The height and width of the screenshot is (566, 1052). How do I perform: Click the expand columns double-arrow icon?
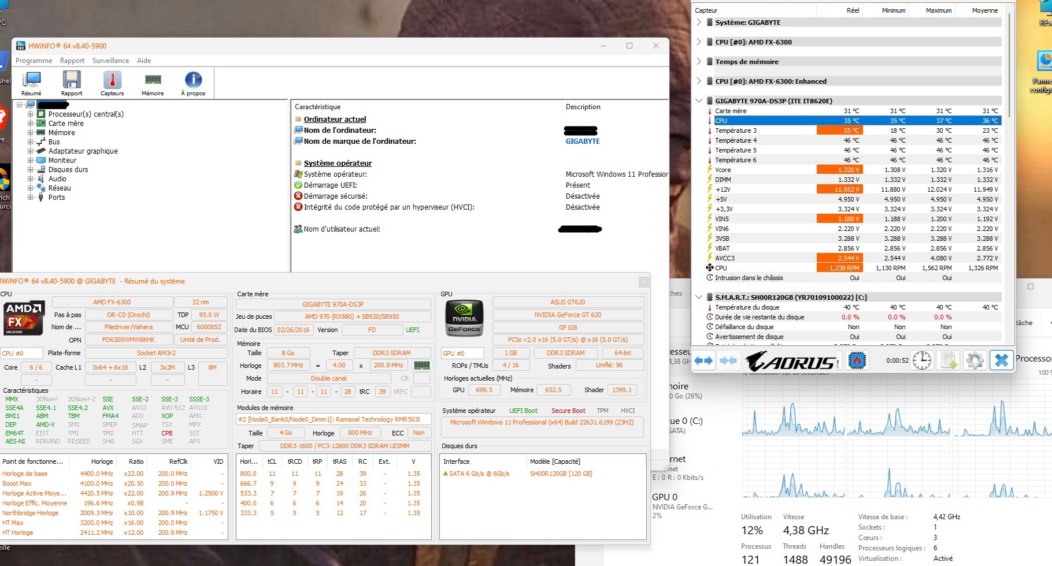pos(703,360)
